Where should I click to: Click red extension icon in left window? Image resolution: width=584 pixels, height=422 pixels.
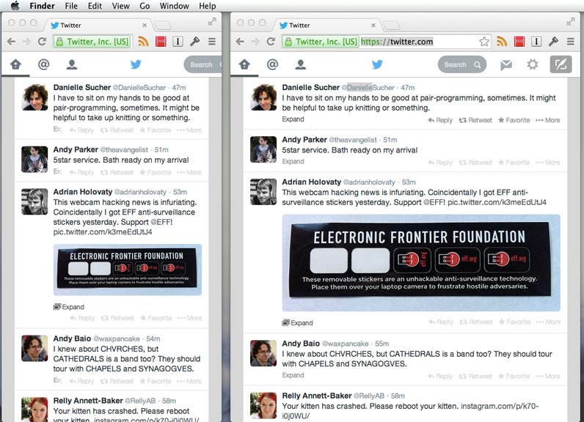pyautogui.click(x=161, y=41)
